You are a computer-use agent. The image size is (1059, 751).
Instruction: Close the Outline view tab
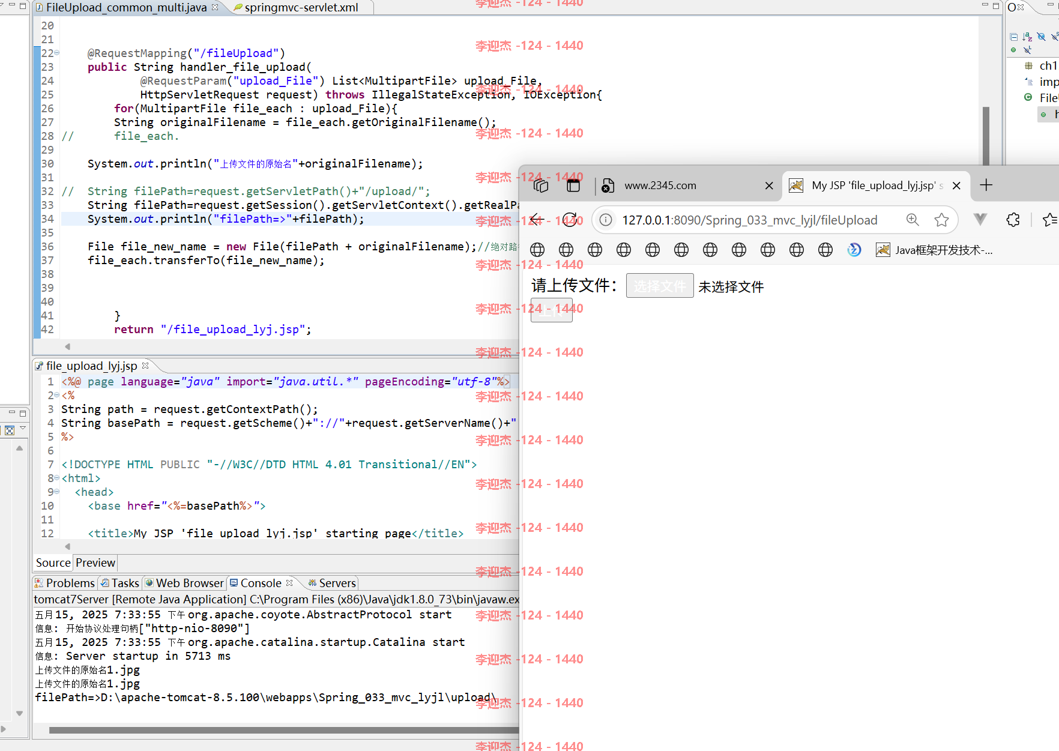point(1021,7)
